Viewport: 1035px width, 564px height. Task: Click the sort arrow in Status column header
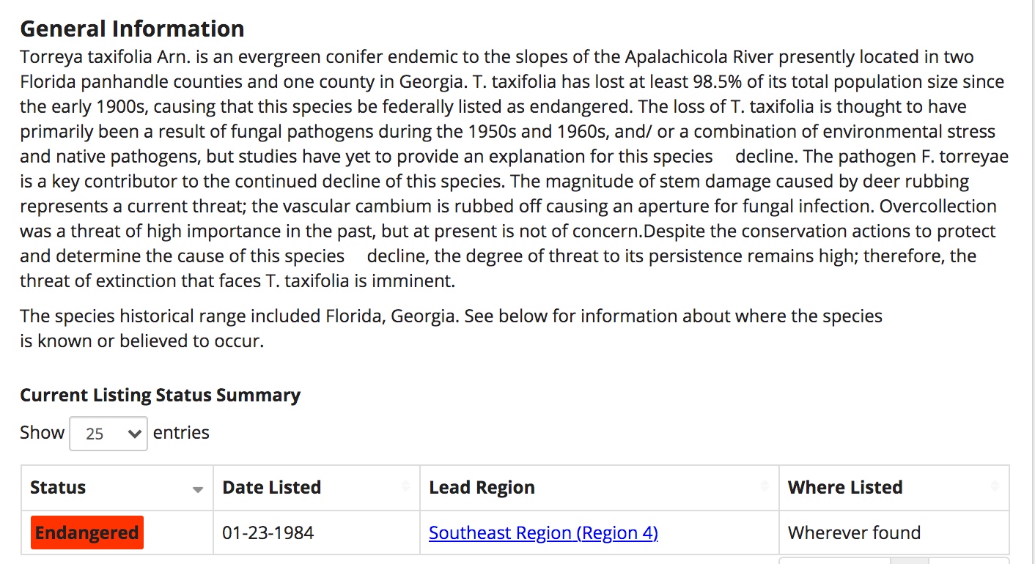[x=198, y=490]
